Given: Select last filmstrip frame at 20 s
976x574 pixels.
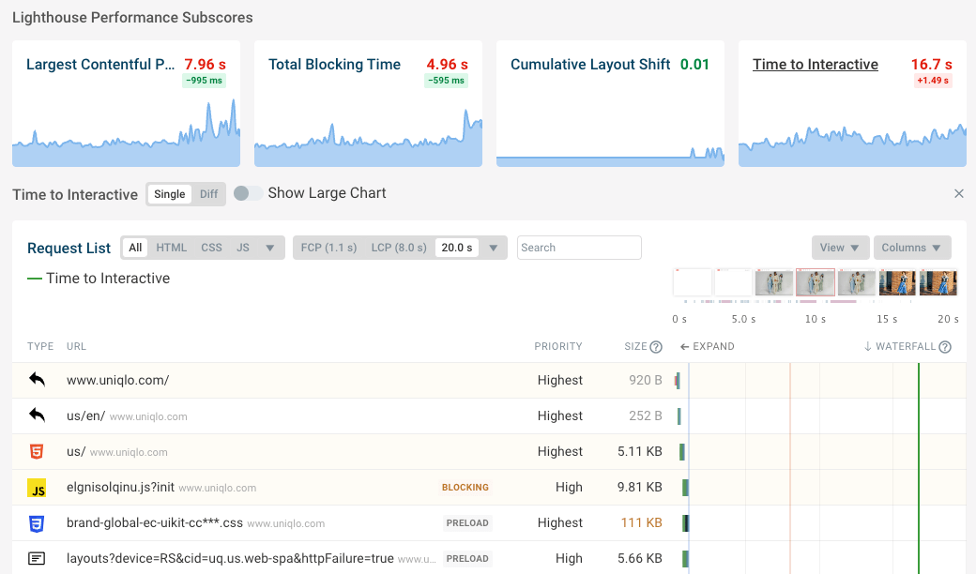Looking at the screenshot, I should pos(938,282).
